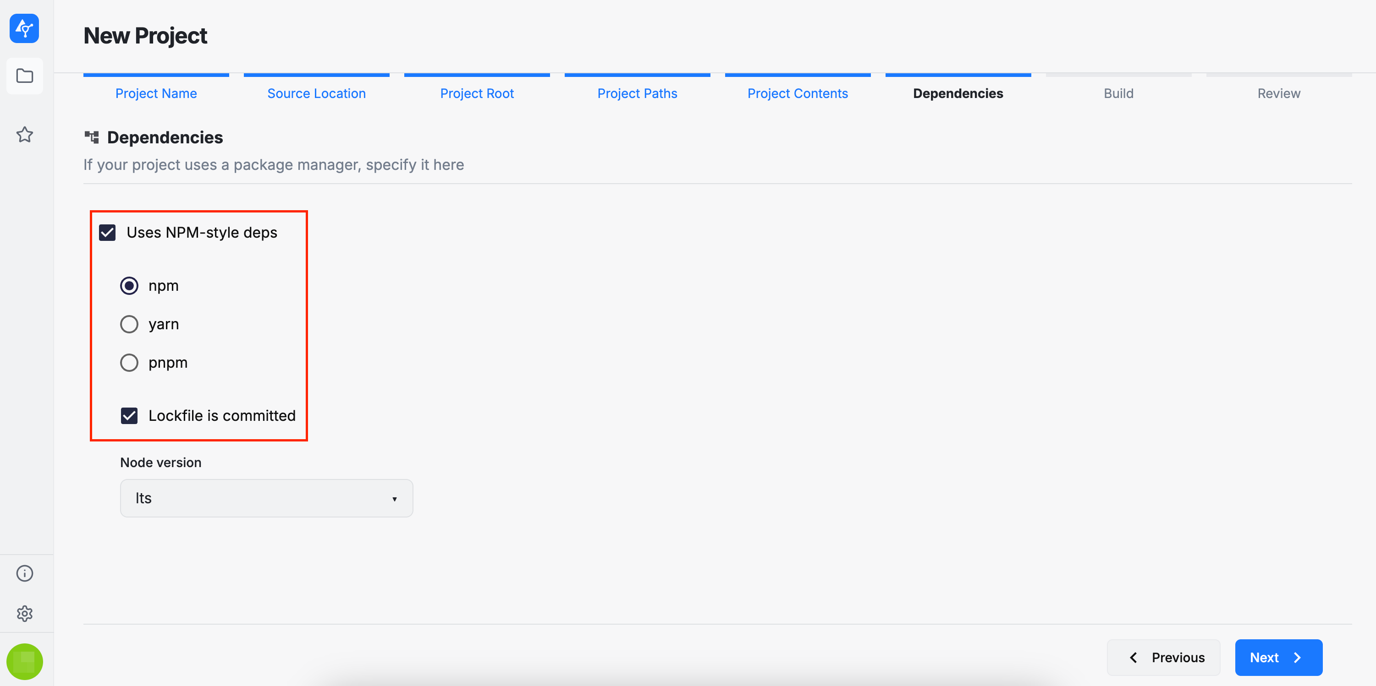Go to the Project Name step tab
The width and height of the screenshot is (1376, 686).
click(156, 93)
